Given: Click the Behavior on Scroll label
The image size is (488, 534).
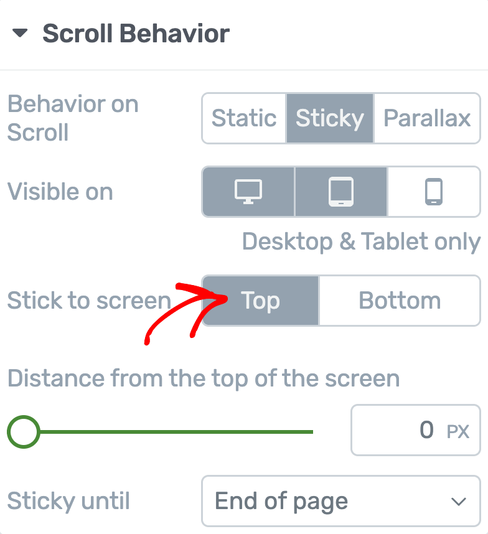Looking at the screenshot, I should (x=73, y=118).
